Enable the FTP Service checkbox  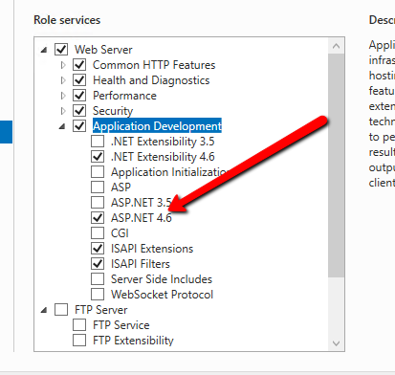coord(79,325)
